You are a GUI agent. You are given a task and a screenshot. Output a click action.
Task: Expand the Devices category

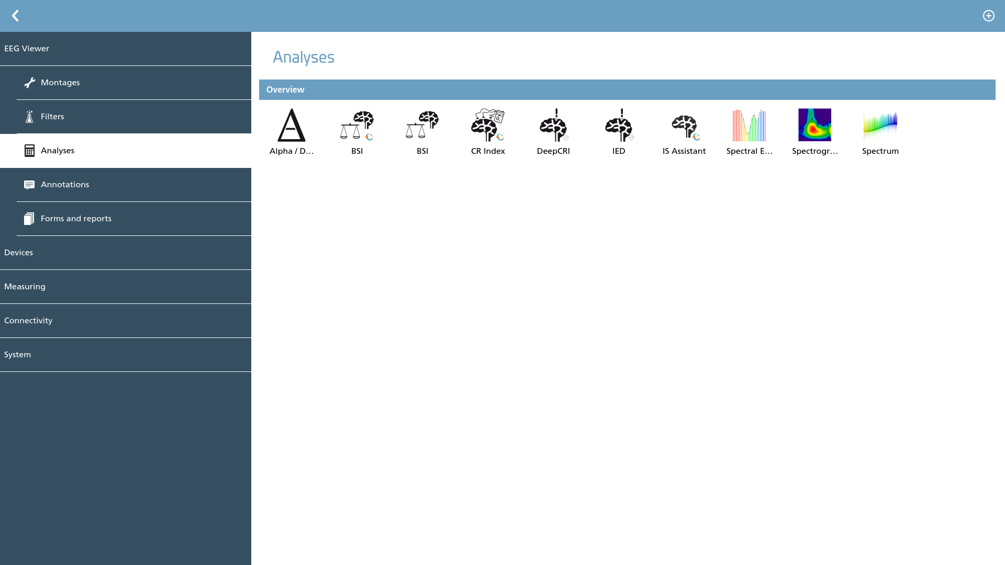tap(126, 253)
